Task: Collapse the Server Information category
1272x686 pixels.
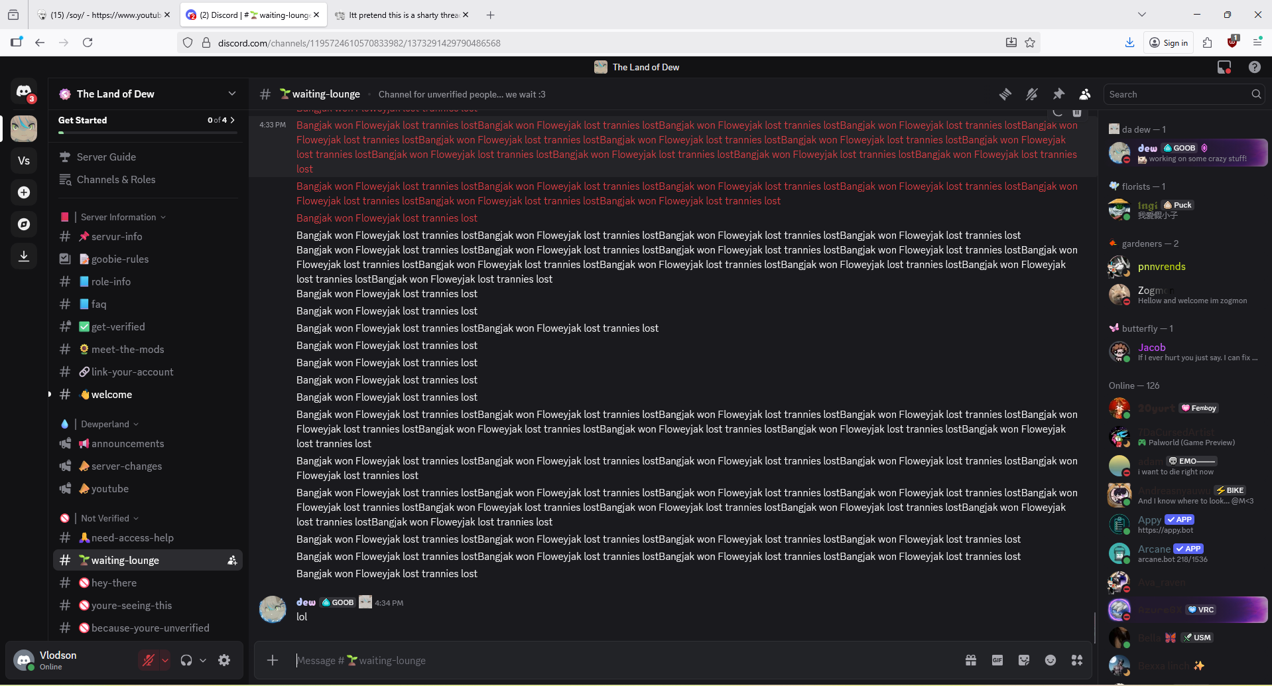Action: 119,217
